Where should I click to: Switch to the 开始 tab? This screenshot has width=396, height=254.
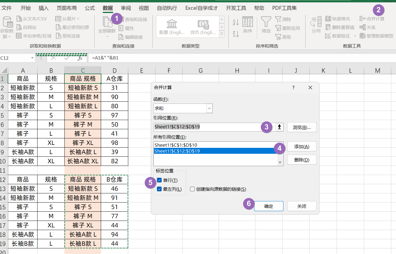coord(26,8)
